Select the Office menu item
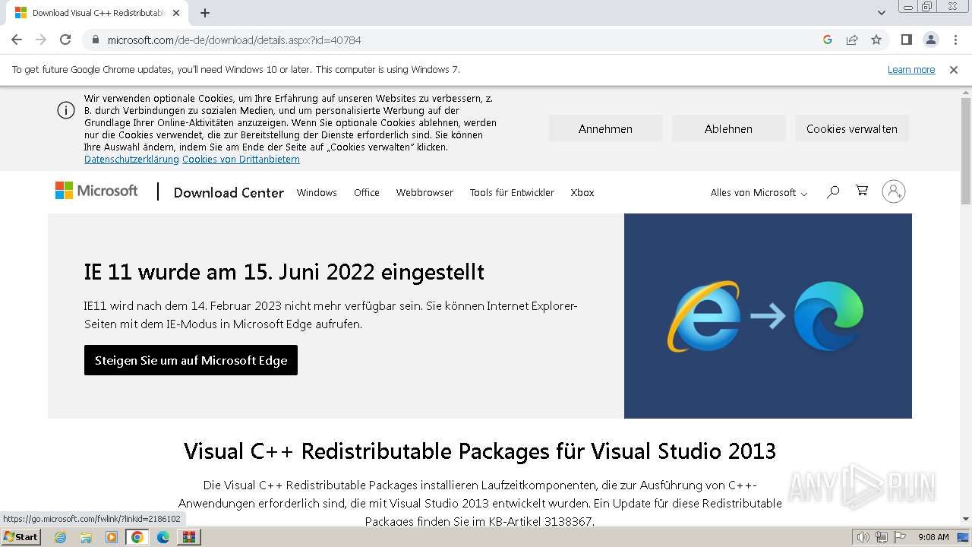 [367, 192]
